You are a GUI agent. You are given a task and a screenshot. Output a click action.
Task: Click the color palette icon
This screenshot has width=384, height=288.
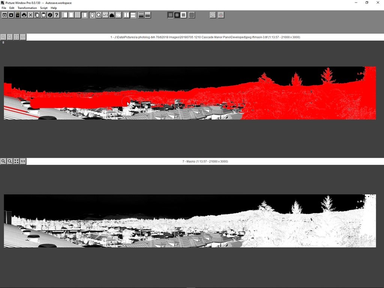pyautogui.click(x=118, y=15)
